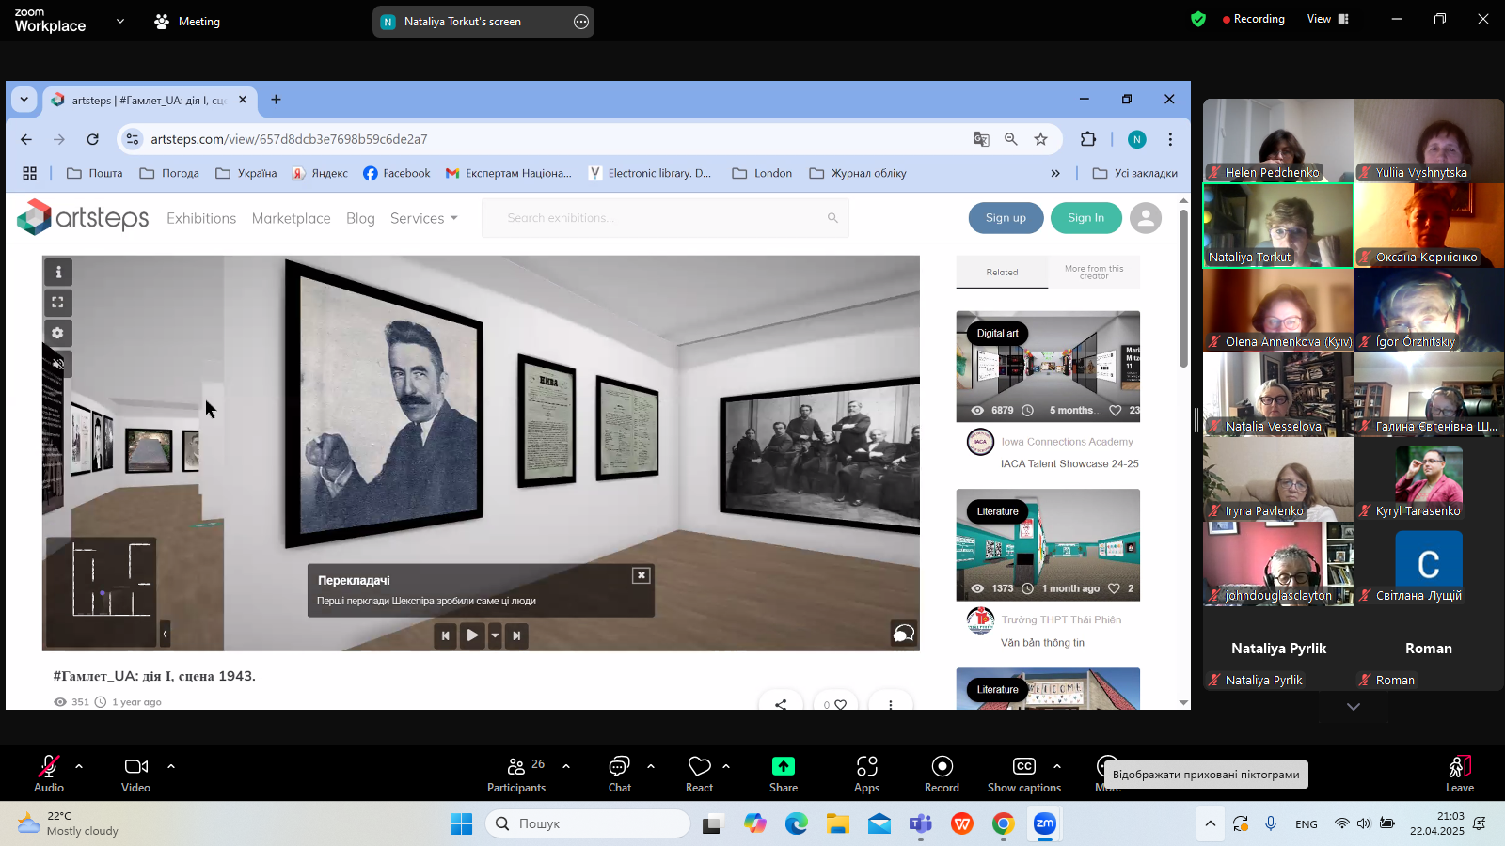The width and height of the screenshot is (1505, 846).
Task: Expand the audio options arrow
Action: pyautogui.click(x=79, y=766)
